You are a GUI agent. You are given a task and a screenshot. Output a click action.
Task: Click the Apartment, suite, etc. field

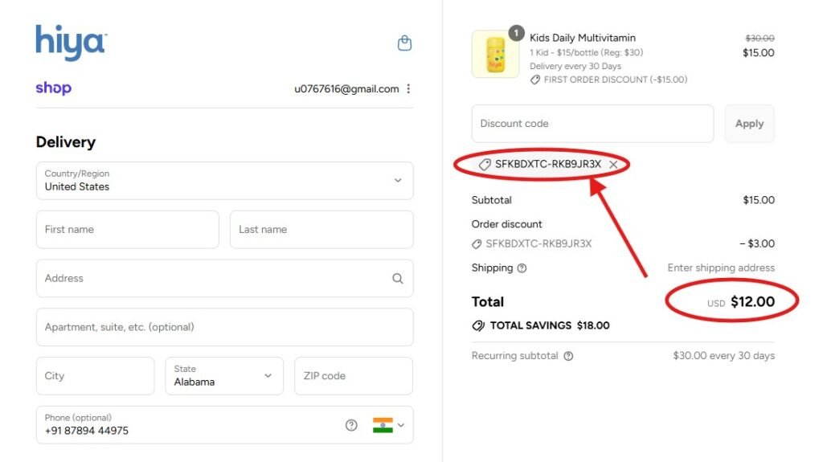(x=225, y=327)
